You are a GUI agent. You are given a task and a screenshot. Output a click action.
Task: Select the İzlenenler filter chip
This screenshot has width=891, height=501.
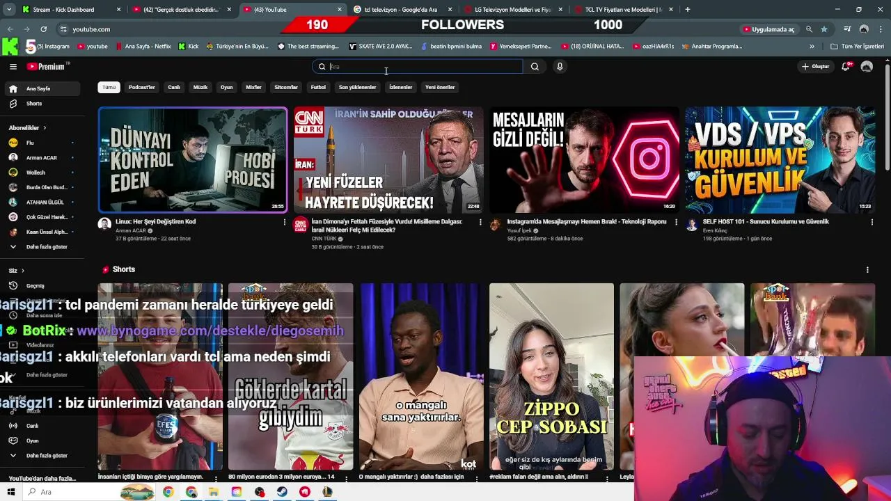[x=401, y=87]
